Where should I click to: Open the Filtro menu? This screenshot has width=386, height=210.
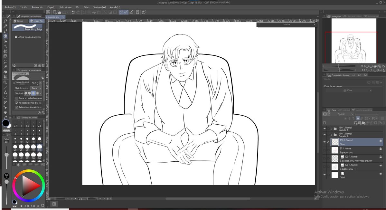[86, 7]
